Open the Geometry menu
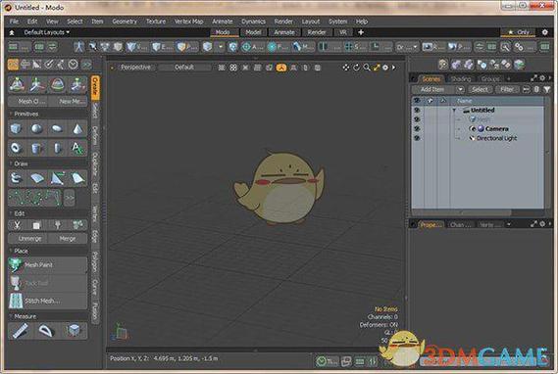Screen dimensions: 558x374 coord(125,22)
